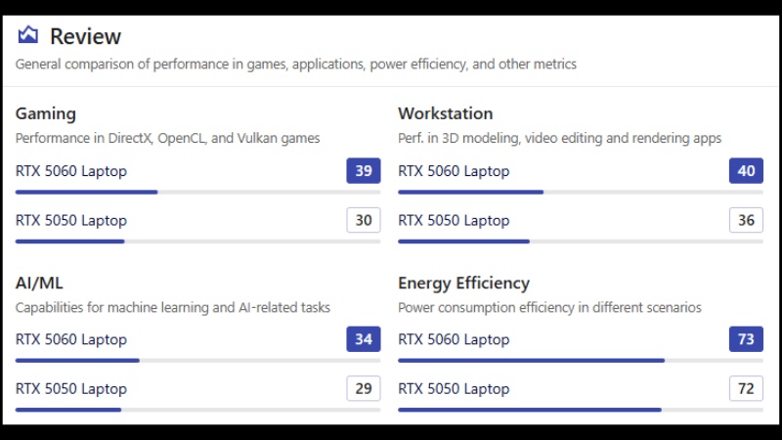Click RTX 5050 Laptop under AI/ML

click(71, 388)
